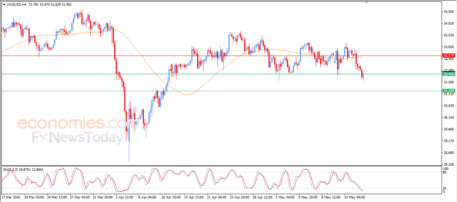457x202 pixels.
Task: Select the stochastic value 16.8761
Action: coord(24,169)
